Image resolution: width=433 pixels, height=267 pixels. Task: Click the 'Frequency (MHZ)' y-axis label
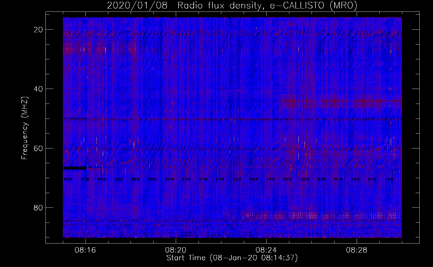coord(25,128)
